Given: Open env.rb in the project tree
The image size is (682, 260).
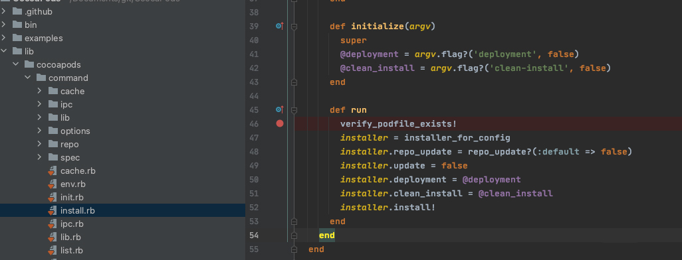Looking at the screenshot, I should coord(72,184).
